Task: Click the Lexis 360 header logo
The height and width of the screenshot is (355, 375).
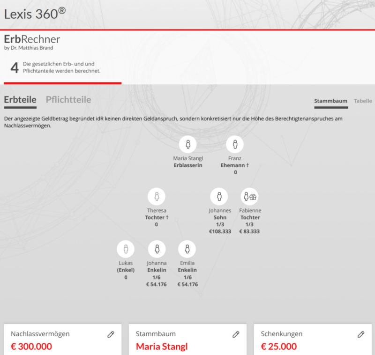Action: (33, 14)
